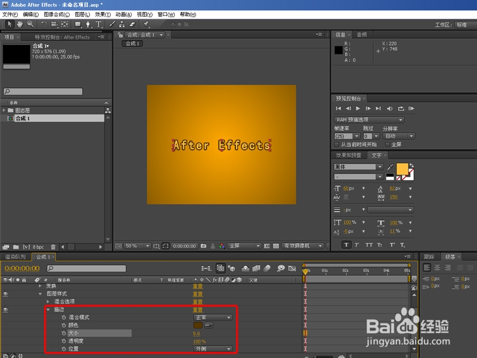Enable Superscript text style
Image resolution: width=477 pixels, height=358 pixels.
pyautogui.click(x=392, y=245)
